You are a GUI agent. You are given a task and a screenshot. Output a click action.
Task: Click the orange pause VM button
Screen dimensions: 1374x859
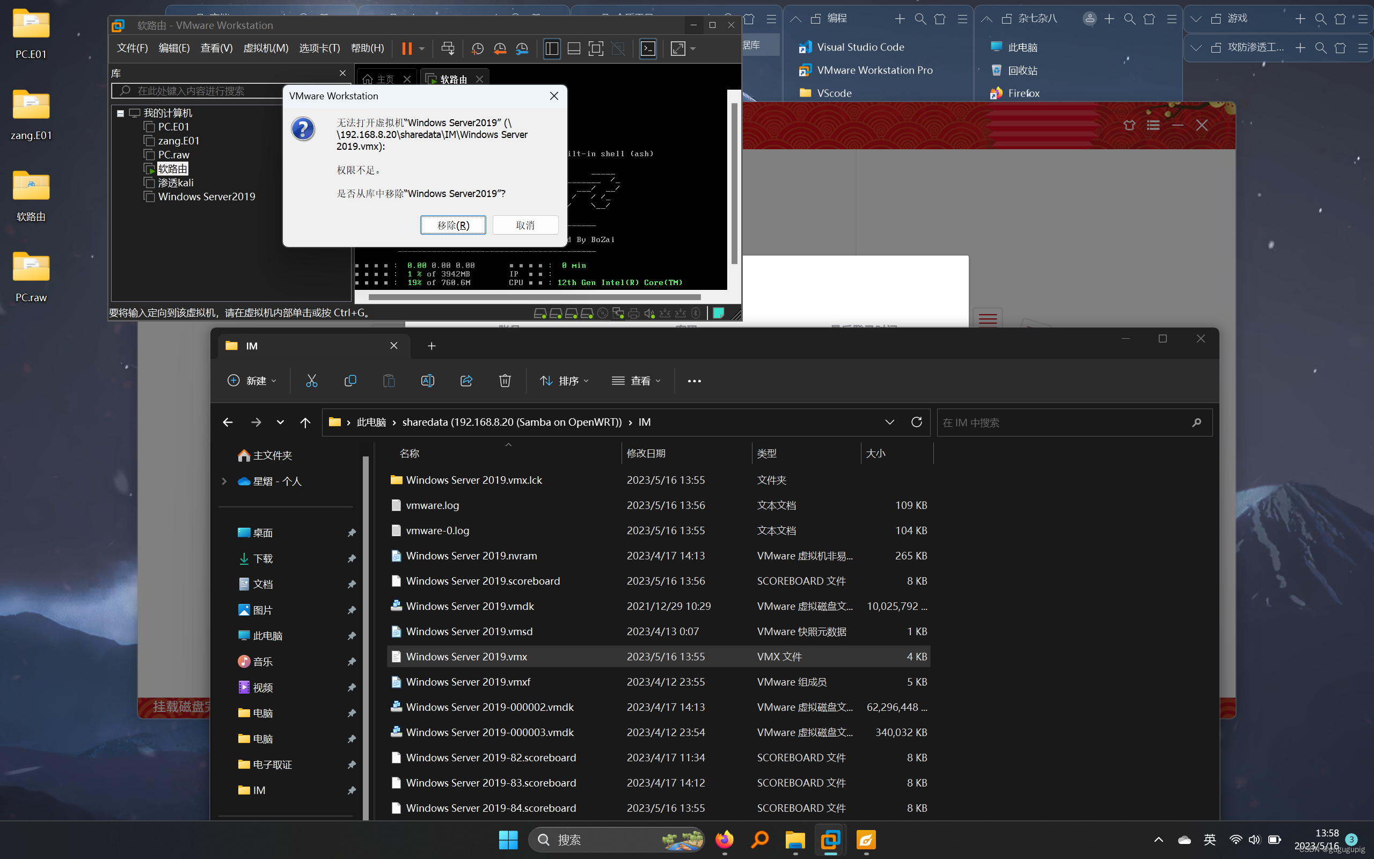[406, 48]
